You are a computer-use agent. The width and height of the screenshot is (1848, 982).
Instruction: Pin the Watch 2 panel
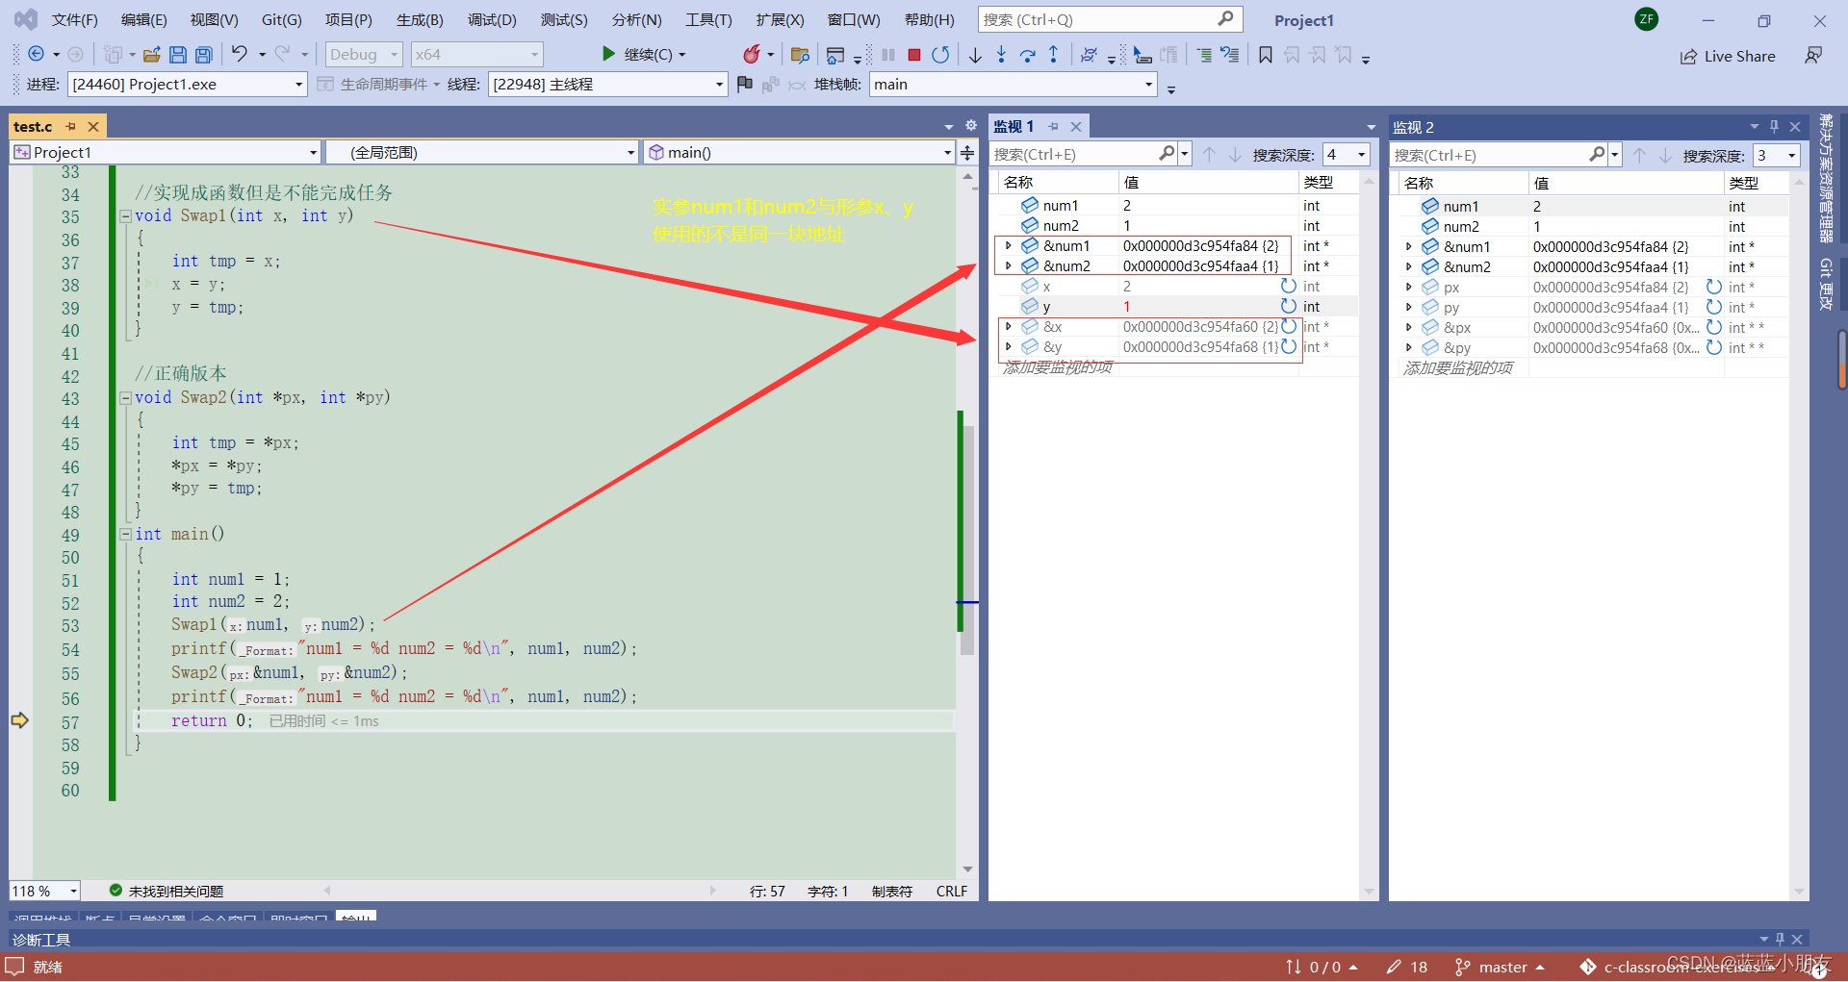tap(1774, 127)
